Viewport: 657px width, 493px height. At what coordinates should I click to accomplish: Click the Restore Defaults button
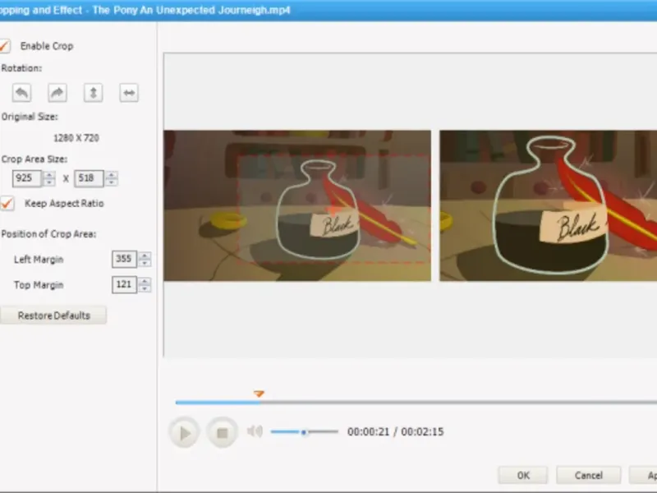click(x=53, y=316)
